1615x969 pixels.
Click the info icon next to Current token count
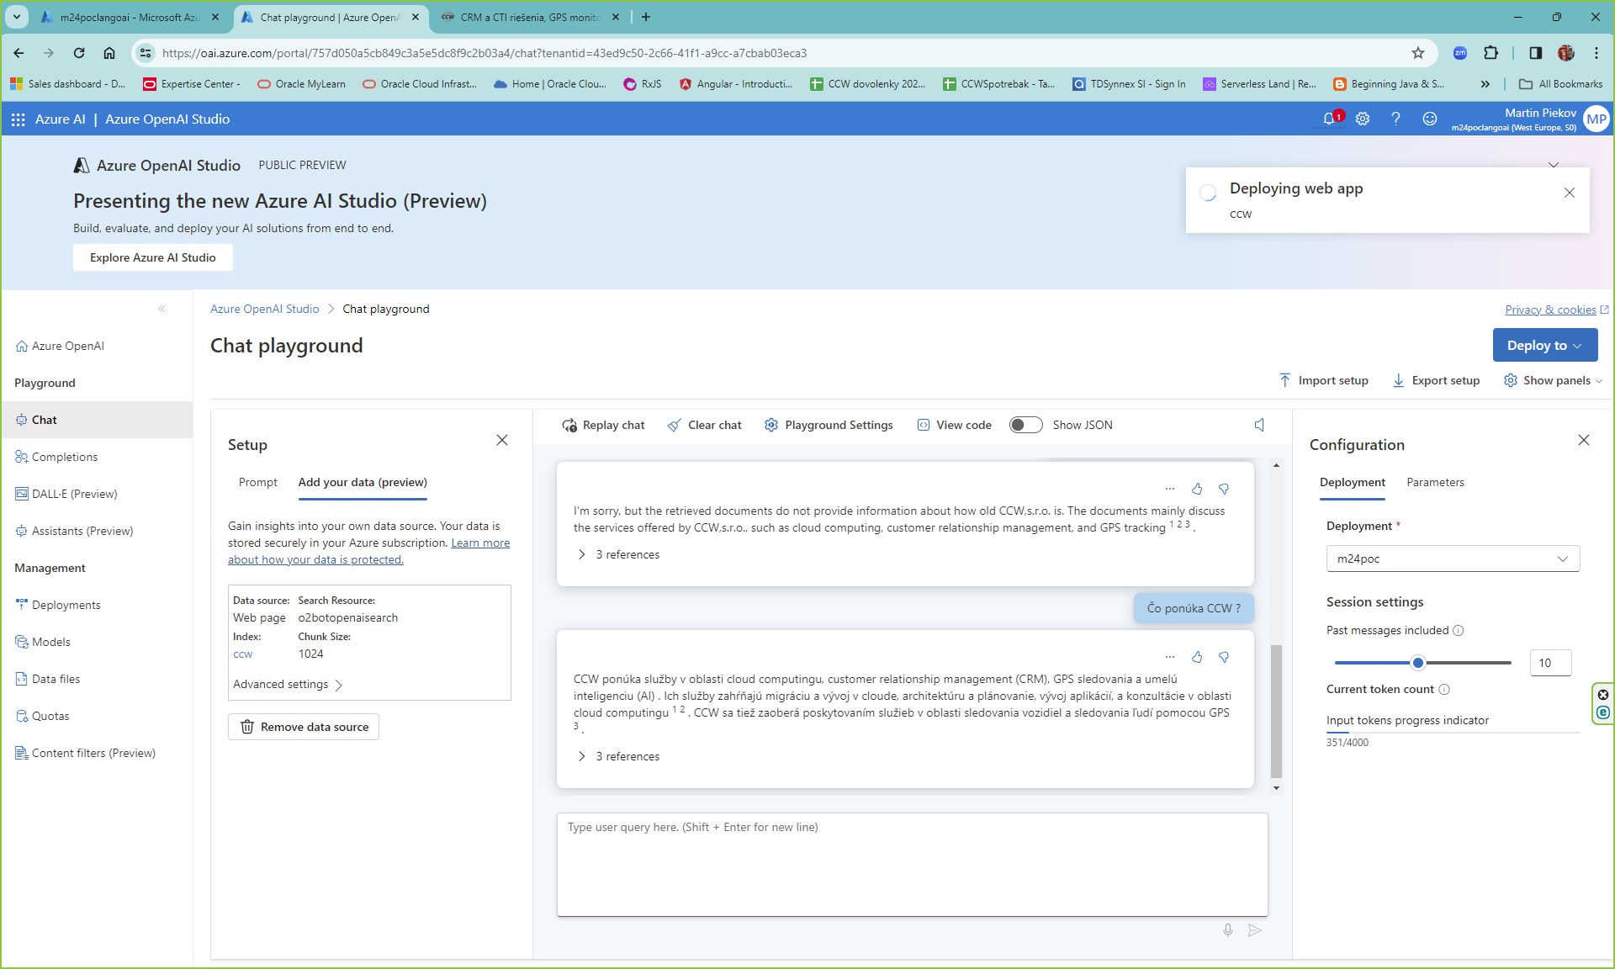click(1444, 690)
